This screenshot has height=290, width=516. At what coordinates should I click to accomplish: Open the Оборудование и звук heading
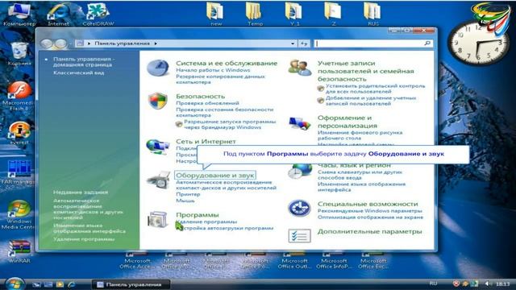215,176
